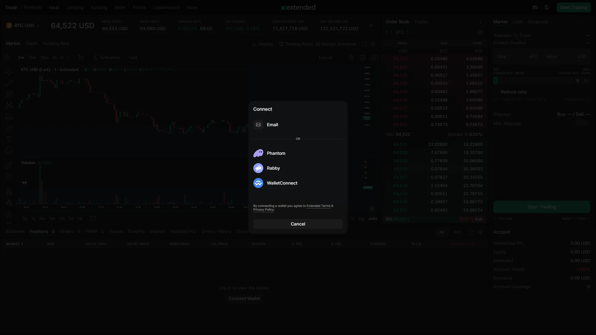Click the fullscreen chart icon
This screenshot has width=596, height=335.
(x=364, y=44)
